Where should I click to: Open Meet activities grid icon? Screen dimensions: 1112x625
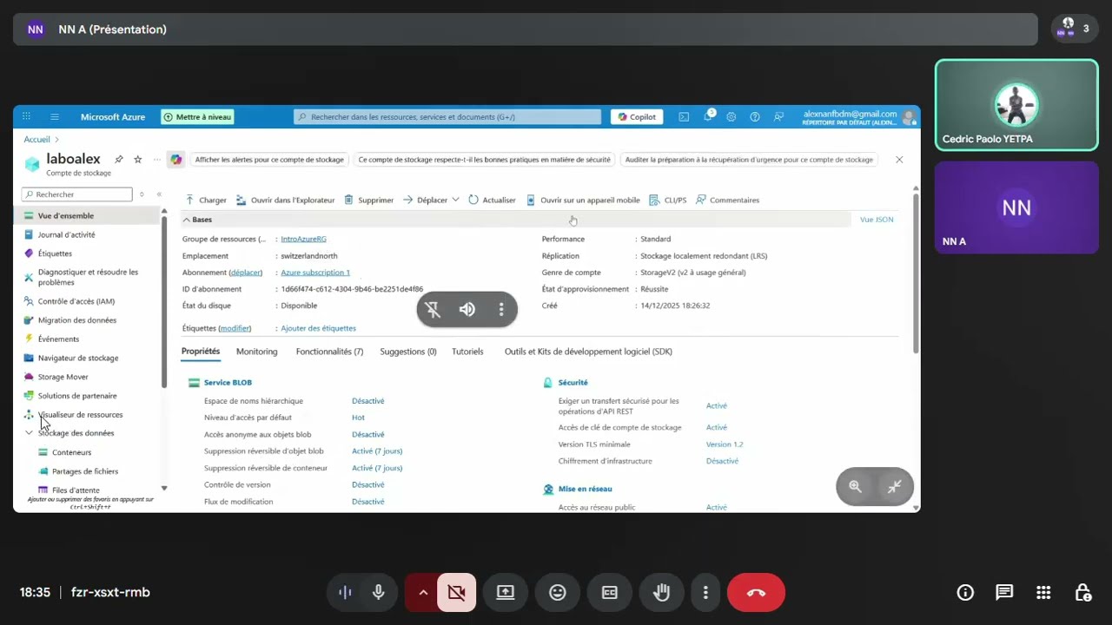point(1043,592)
